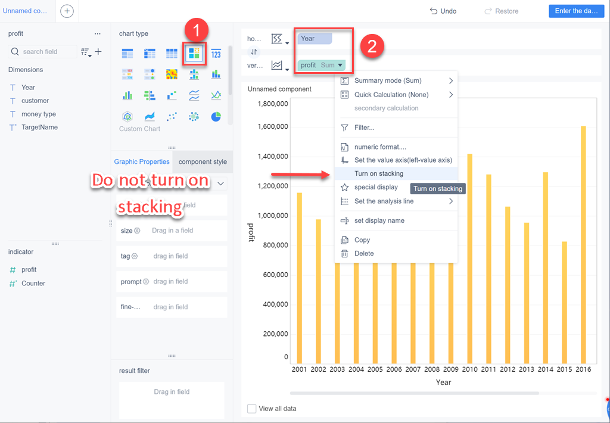Add a new field with plus icon
Screen dimensions: 610x423
click(98, 51)
